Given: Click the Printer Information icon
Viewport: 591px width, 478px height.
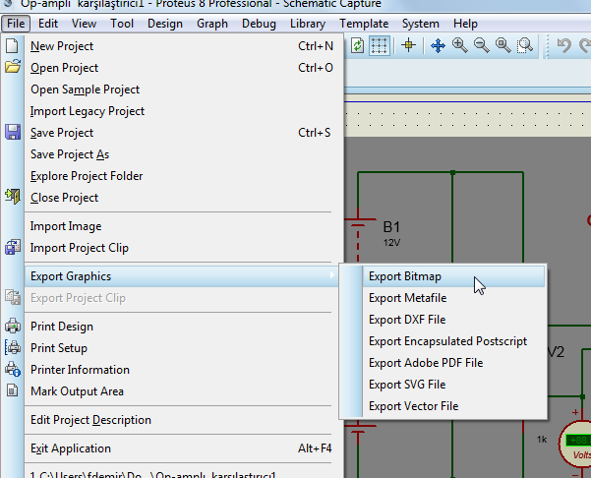Looking at the screenshot, I should click(x=13, y=369).
